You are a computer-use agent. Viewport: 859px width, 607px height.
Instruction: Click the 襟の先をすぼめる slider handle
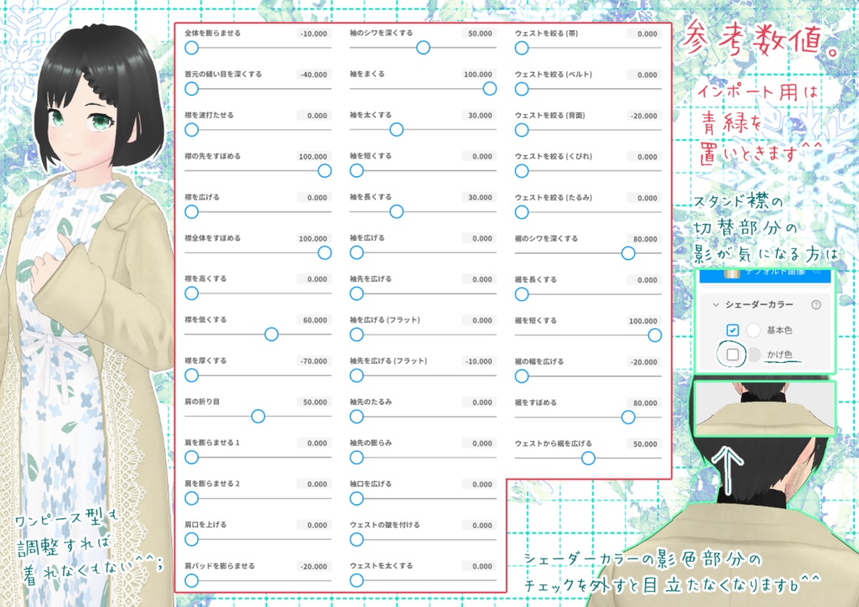325,171
